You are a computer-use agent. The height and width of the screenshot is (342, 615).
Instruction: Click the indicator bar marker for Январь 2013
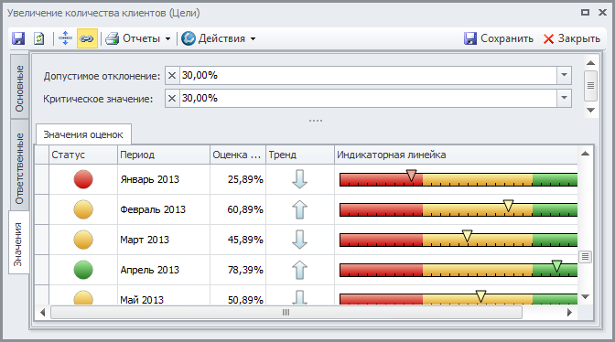411,176
